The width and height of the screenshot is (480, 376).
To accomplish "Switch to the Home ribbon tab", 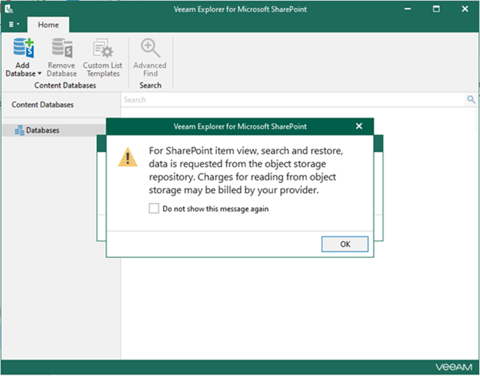I will [x=48, y=25].
